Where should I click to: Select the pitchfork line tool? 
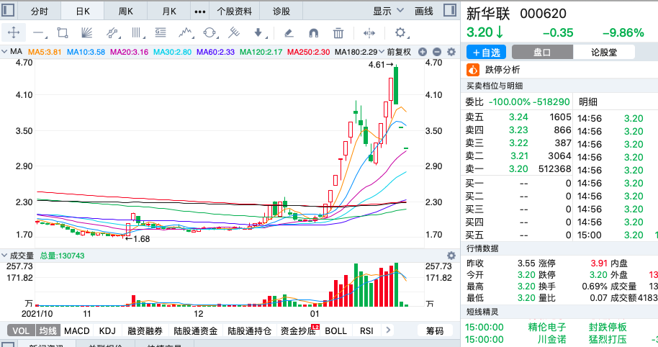point(234,32)
